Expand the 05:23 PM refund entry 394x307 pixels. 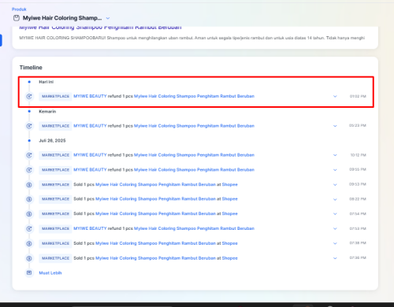click(x=335, y=126)
